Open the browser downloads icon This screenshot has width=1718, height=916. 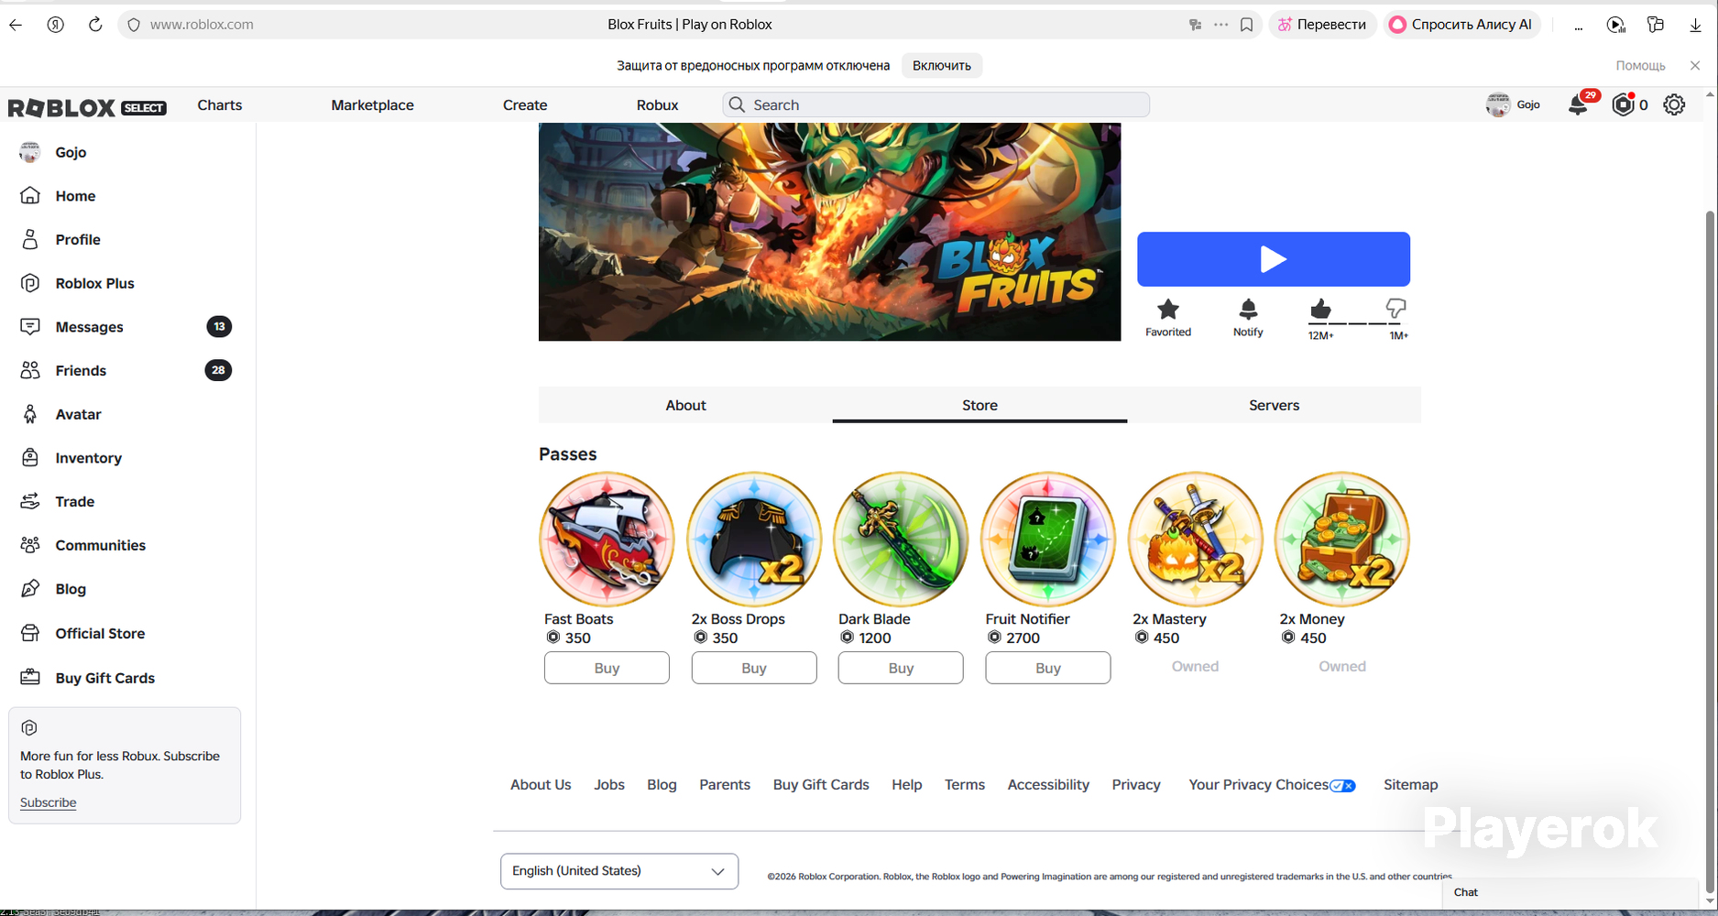(x=1696, y=25)
